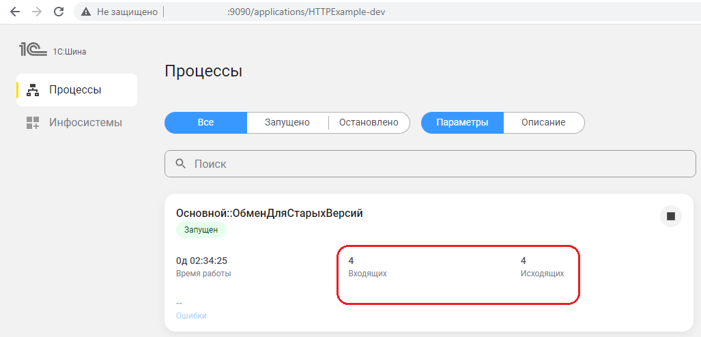Click the browser forward arrow
The image size is (701, 337).
(36, 12)
